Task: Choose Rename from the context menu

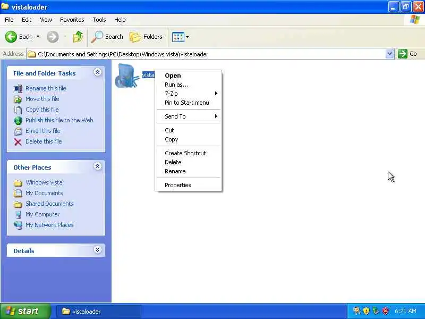Action: tap(189, 171)
